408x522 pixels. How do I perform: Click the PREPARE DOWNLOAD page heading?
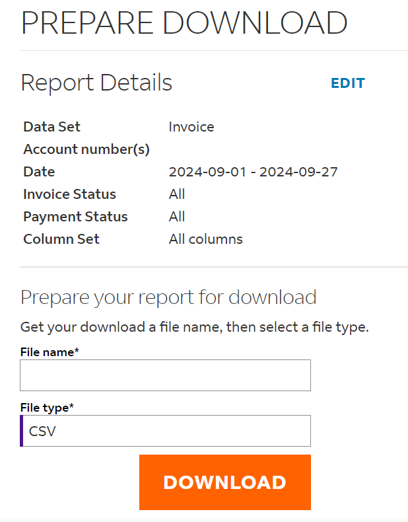click(x=184, y=22)
